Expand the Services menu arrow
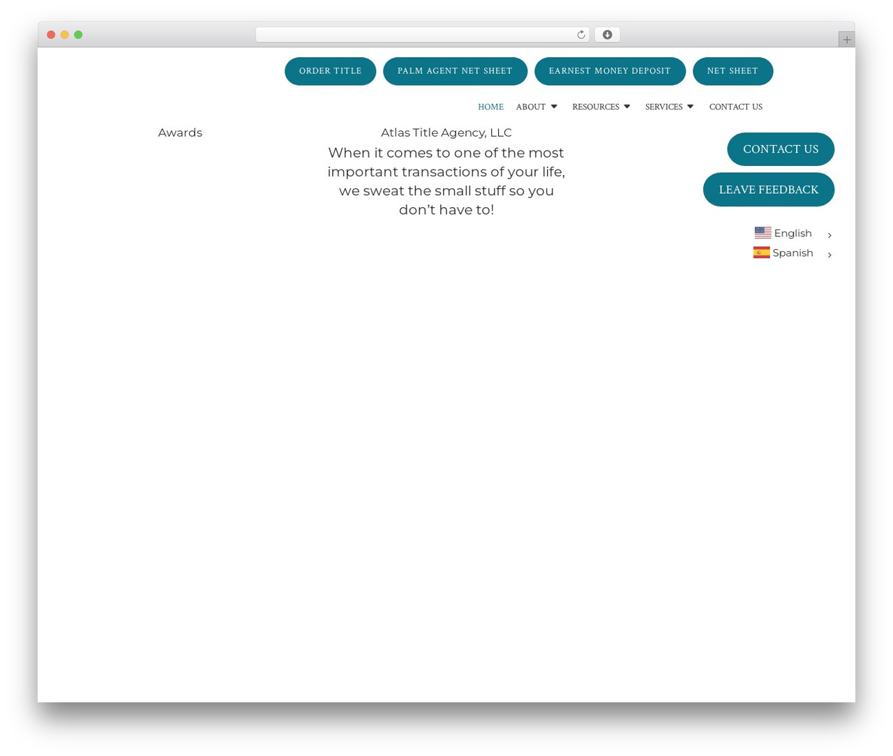893x756 pixels. pyautogui.click(x=690, y=107)
